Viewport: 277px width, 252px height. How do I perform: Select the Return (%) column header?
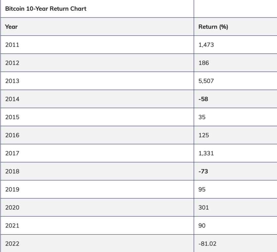tap(213, 27)
